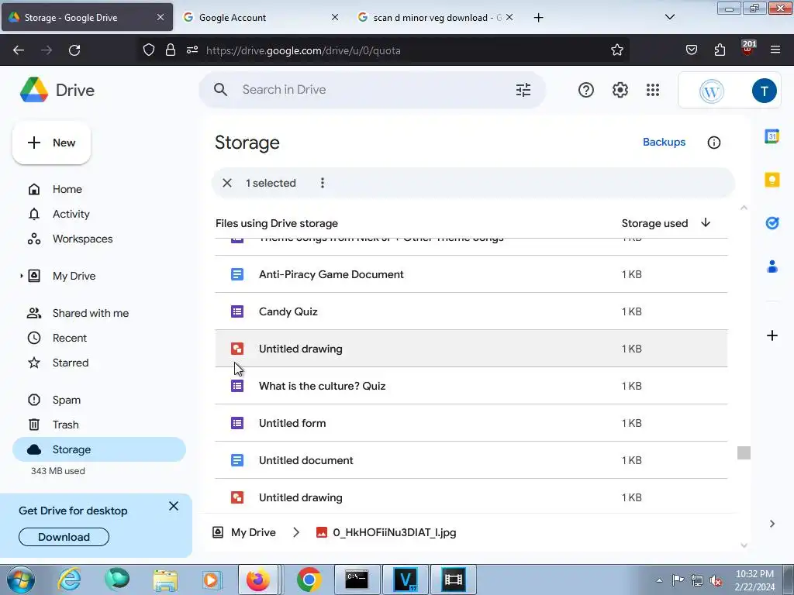Dismiss Get Drive for desktop banner

[174, 506]
